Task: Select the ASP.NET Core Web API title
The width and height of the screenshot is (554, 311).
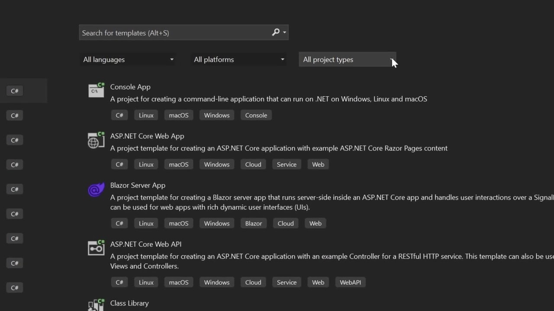Action: pos(146,244)
